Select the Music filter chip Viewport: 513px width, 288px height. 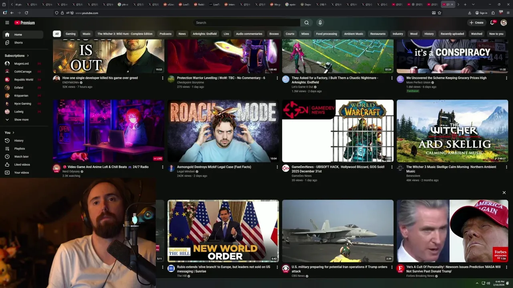[x=87, y=34]
